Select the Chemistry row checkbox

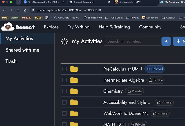tap(64, 91)
